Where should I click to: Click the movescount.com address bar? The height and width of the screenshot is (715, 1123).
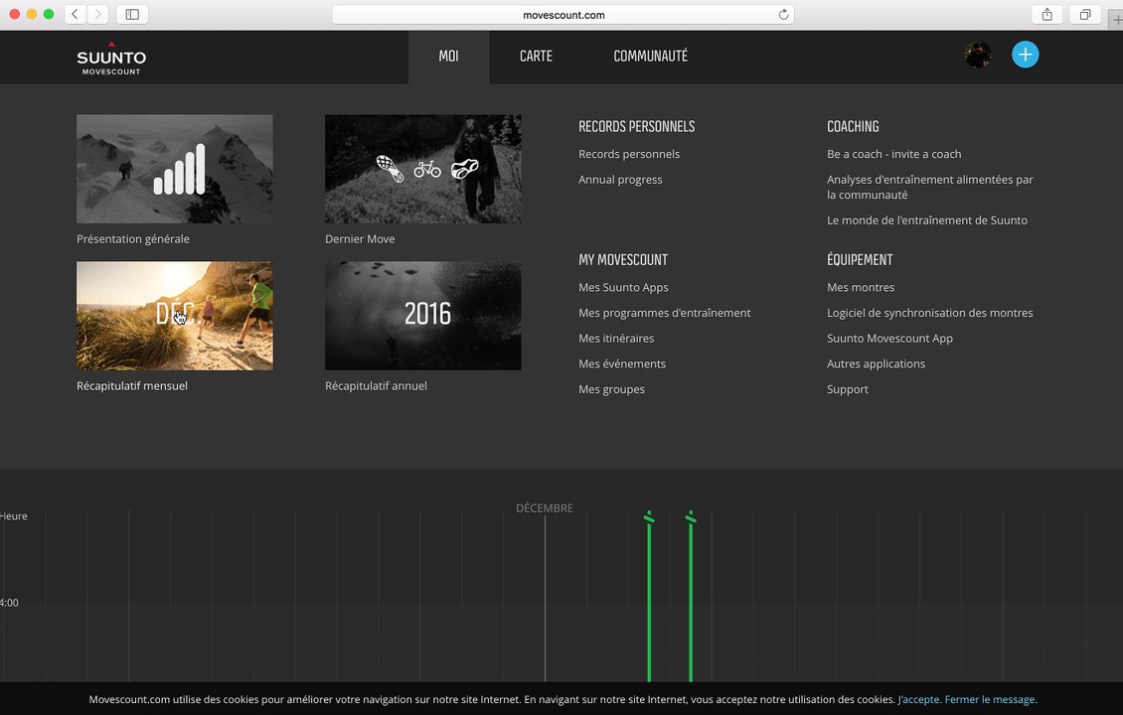point(562,14)
